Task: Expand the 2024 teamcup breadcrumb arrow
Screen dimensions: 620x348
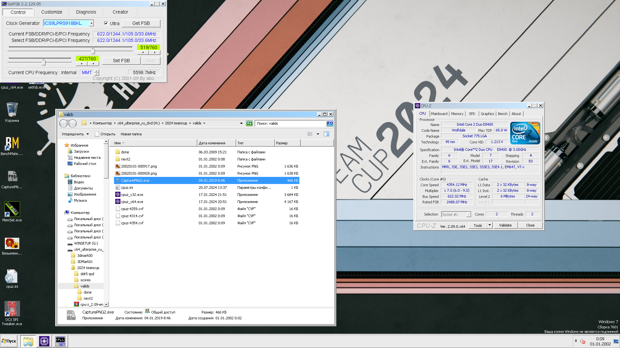Action: [190, 123]
